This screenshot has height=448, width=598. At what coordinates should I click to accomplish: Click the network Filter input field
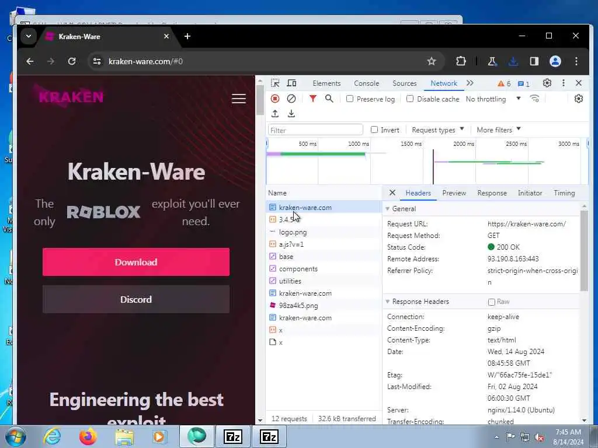click(x=315, y=130)
